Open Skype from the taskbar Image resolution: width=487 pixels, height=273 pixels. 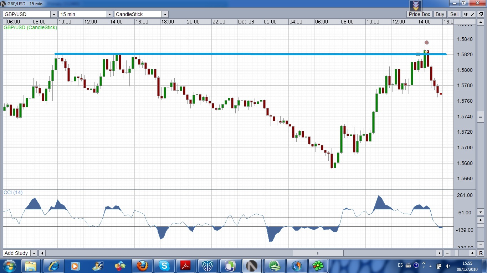coord(164,266)
